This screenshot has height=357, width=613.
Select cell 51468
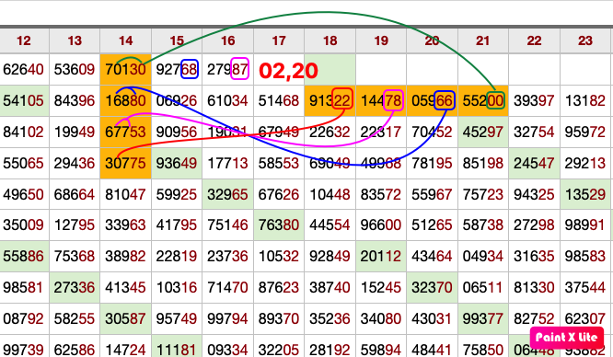[279, 101]
